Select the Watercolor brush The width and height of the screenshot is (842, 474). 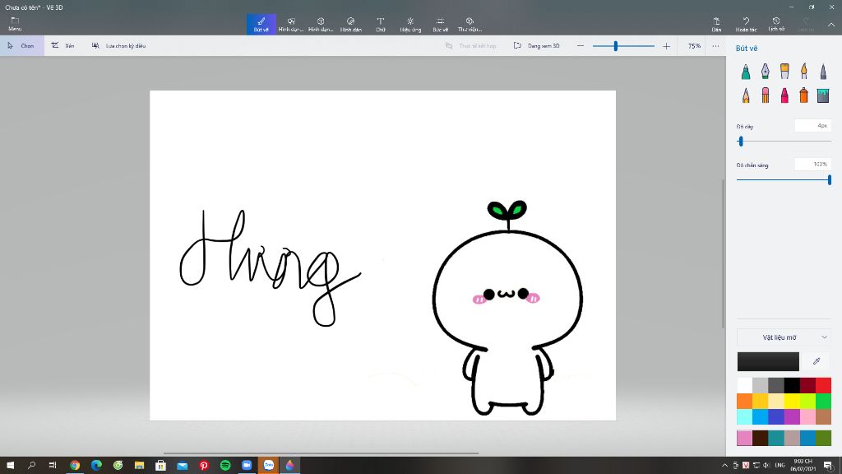(804, 72)
